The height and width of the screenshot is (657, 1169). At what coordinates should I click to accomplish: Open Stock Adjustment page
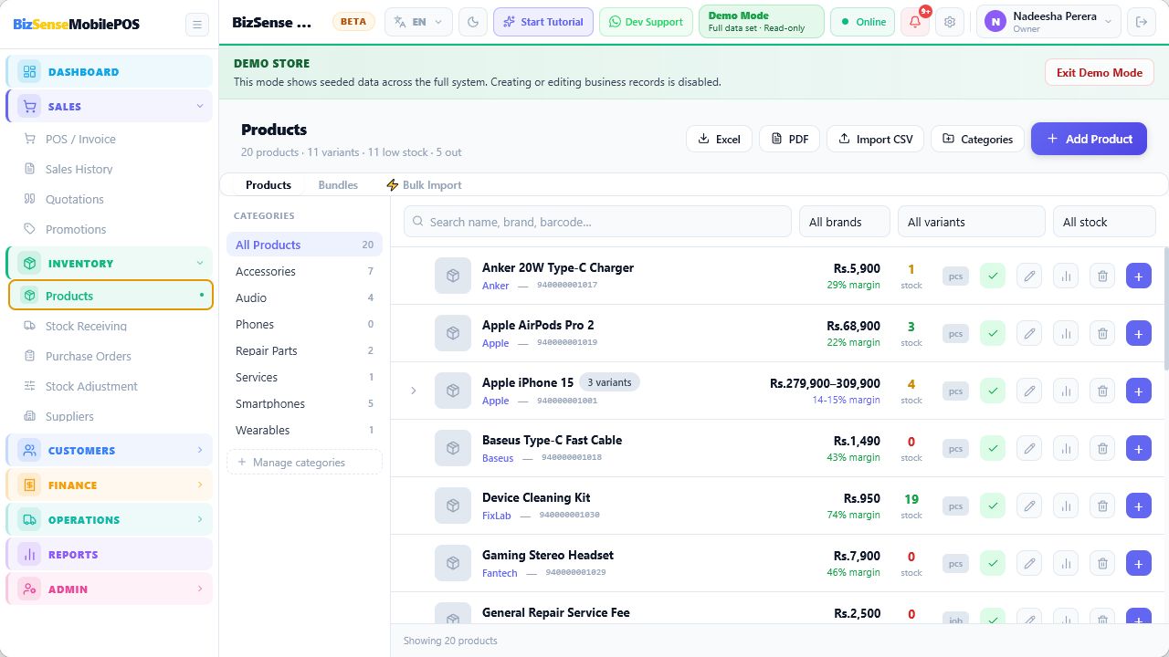[x=110, y=386]
